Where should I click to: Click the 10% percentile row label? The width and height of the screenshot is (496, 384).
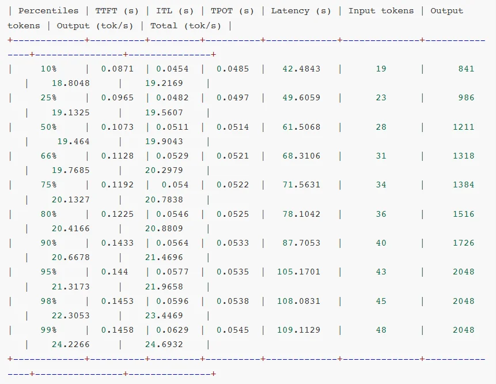tap(48, 69)
